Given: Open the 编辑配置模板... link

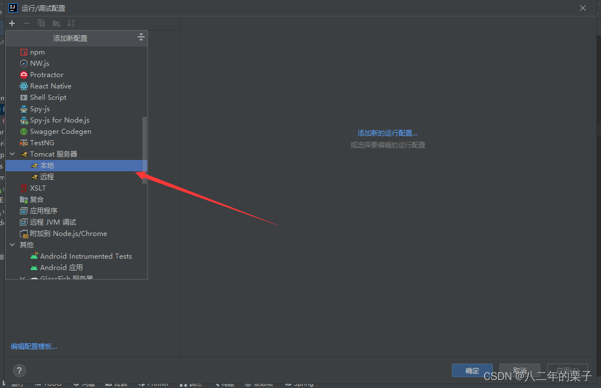Looking at the screenshot, I should (33, 347).
